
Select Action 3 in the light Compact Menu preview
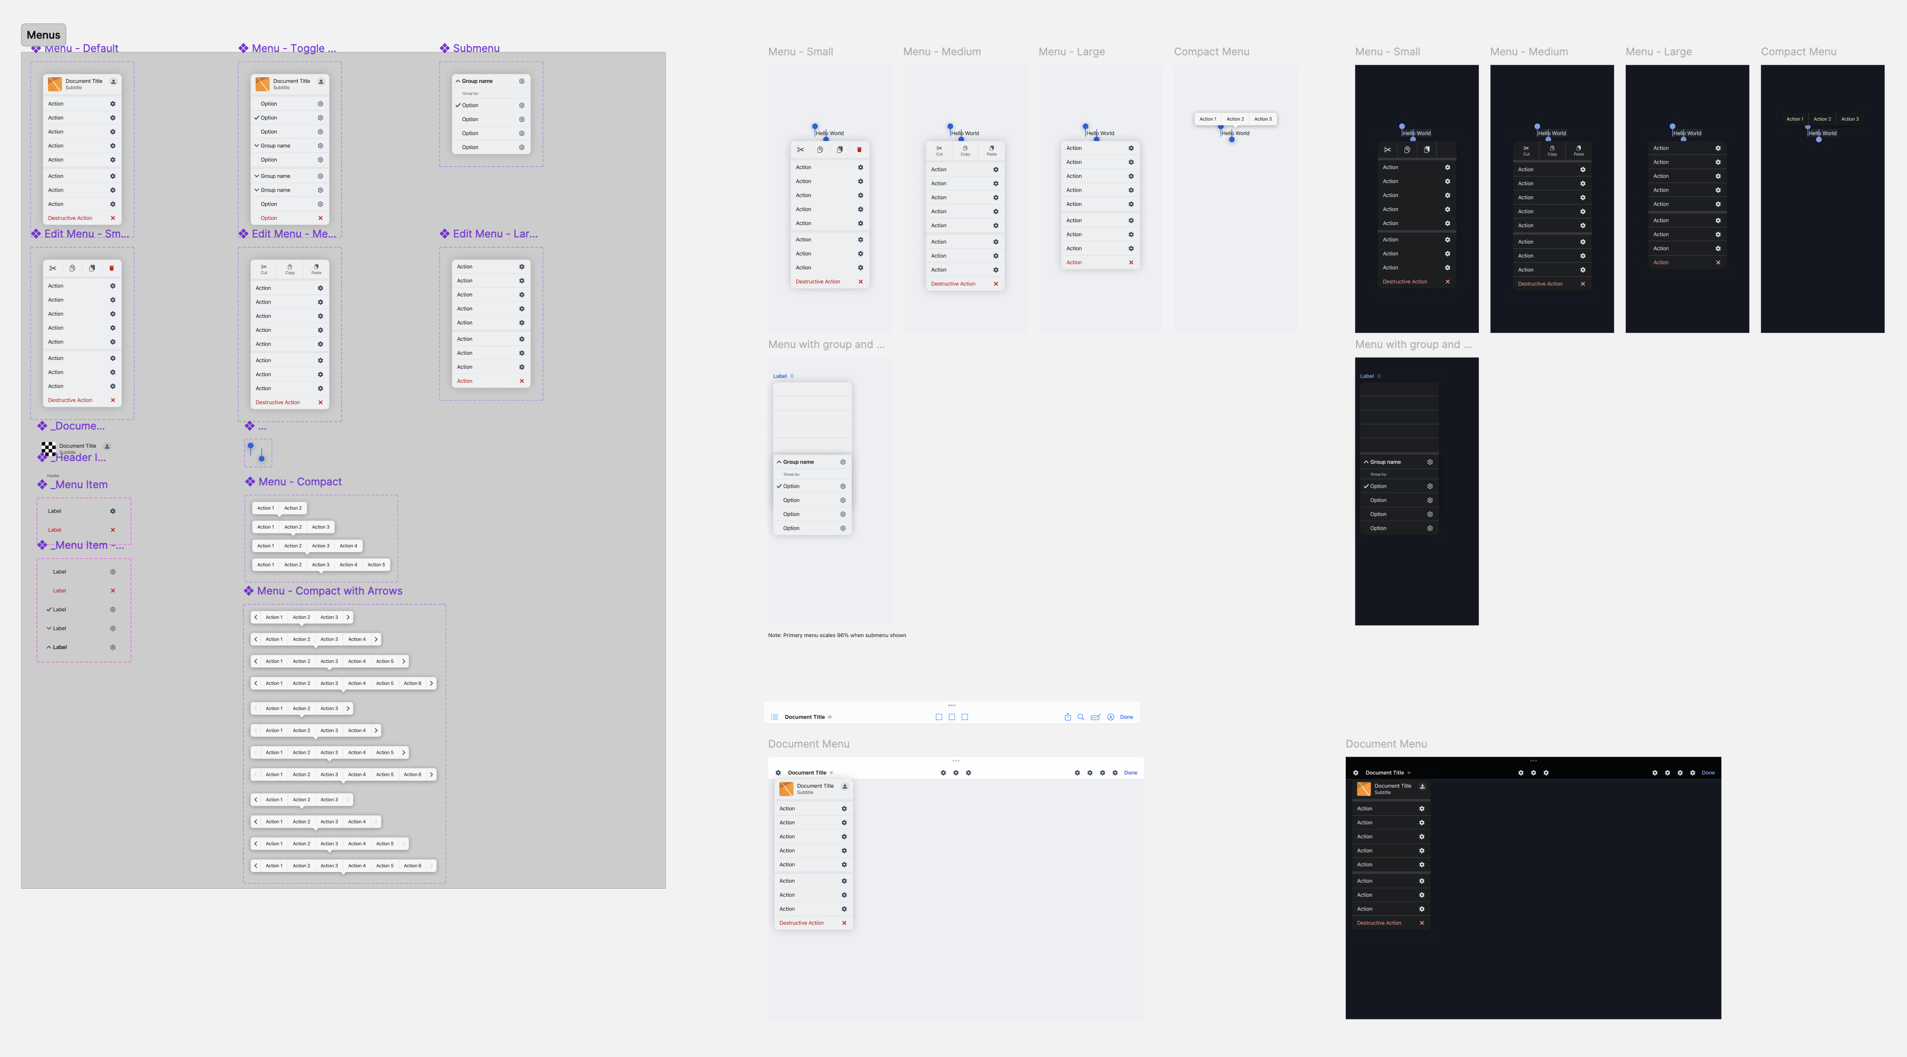pyautogui.click(x=1262, y=118)
